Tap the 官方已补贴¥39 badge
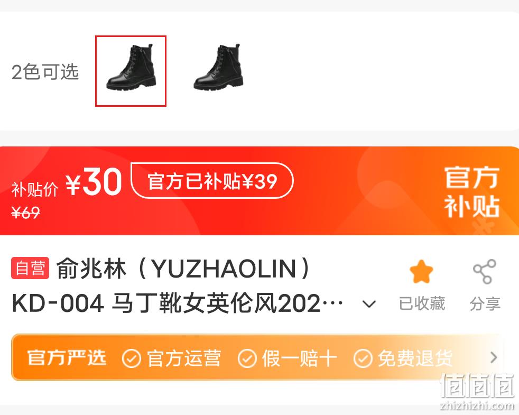This screenshot has height=415, width=519. coord(212,181)
